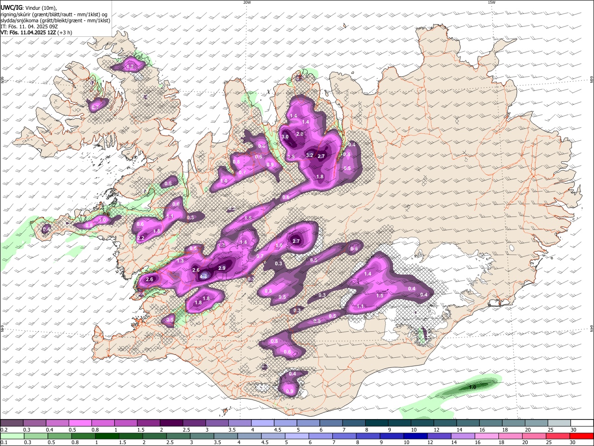Pick the darkest purple snow-scale swatch starting at 2

(171, 423)
